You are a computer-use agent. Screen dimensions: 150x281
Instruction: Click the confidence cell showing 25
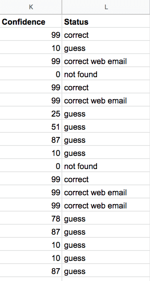[x=31, y=113]
